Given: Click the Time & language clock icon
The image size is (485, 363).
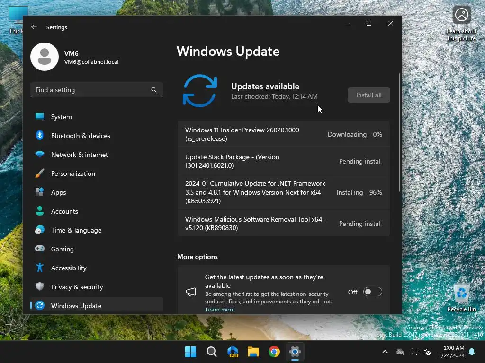Looking at the screenshot, I should coord(40,230).
